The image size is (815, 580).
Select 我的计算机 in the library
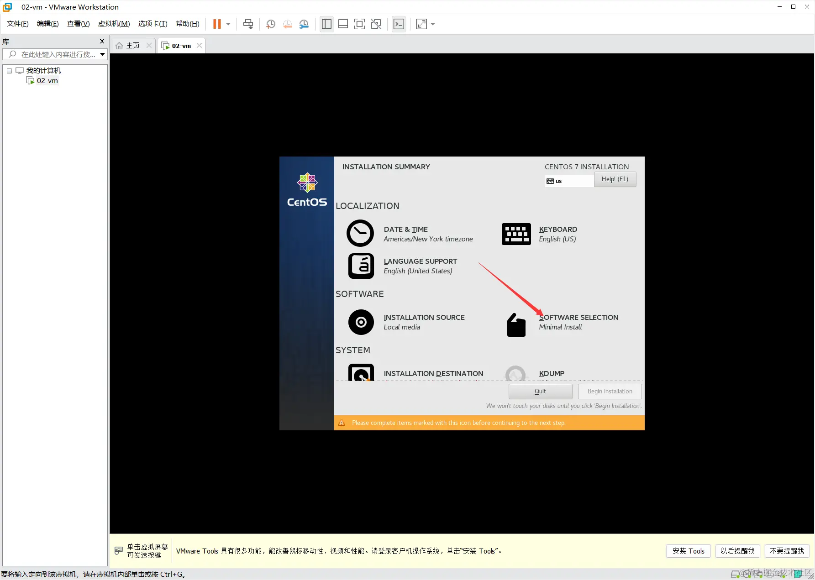click(43, 71)
